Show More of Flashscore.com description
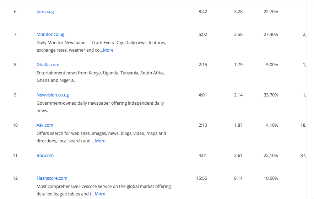This screenshot has height=199, width=314. [100, 194]
